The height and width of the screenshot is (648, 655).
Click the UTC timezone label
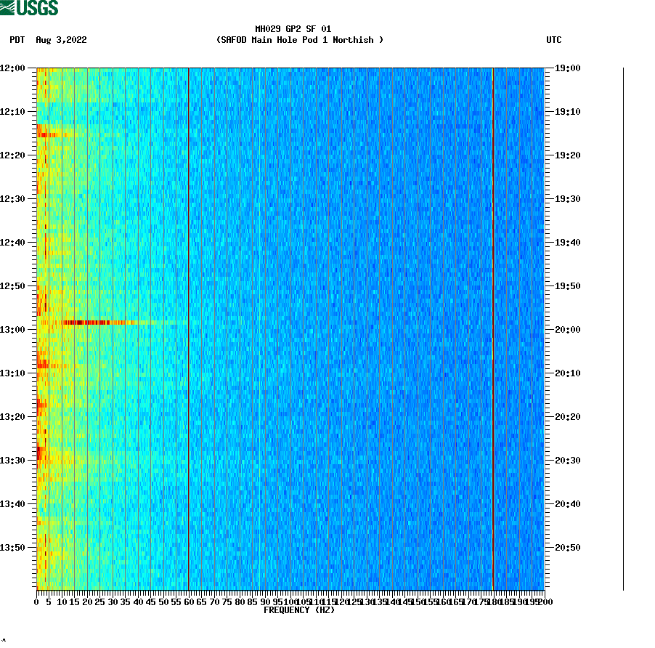pos(556,41)
